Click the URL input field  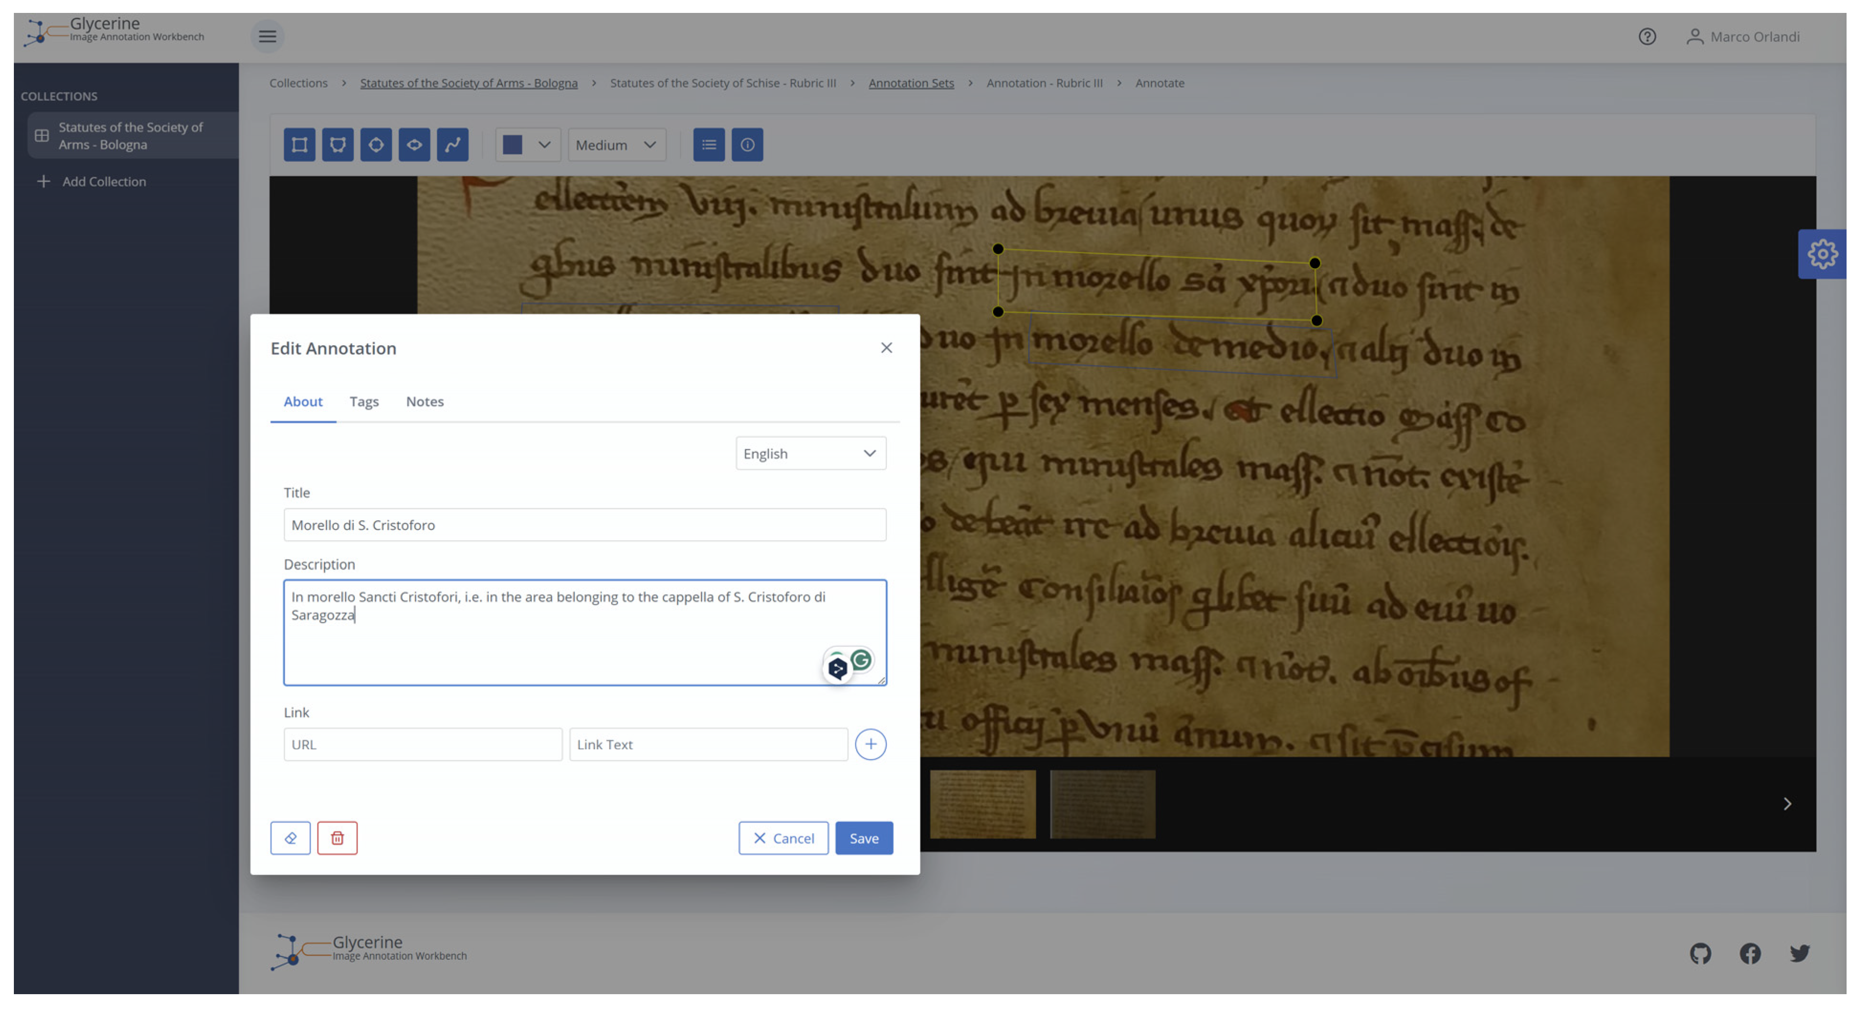pos(423,744)
